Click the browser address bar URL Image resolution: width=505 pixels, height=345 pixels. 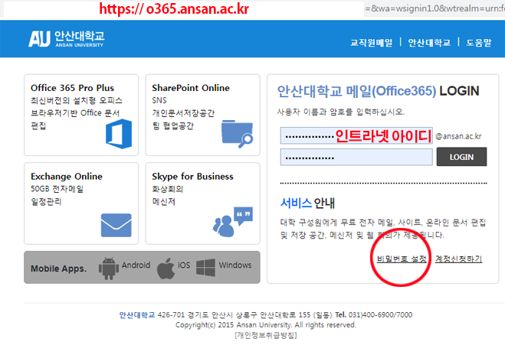click(174, 8)
